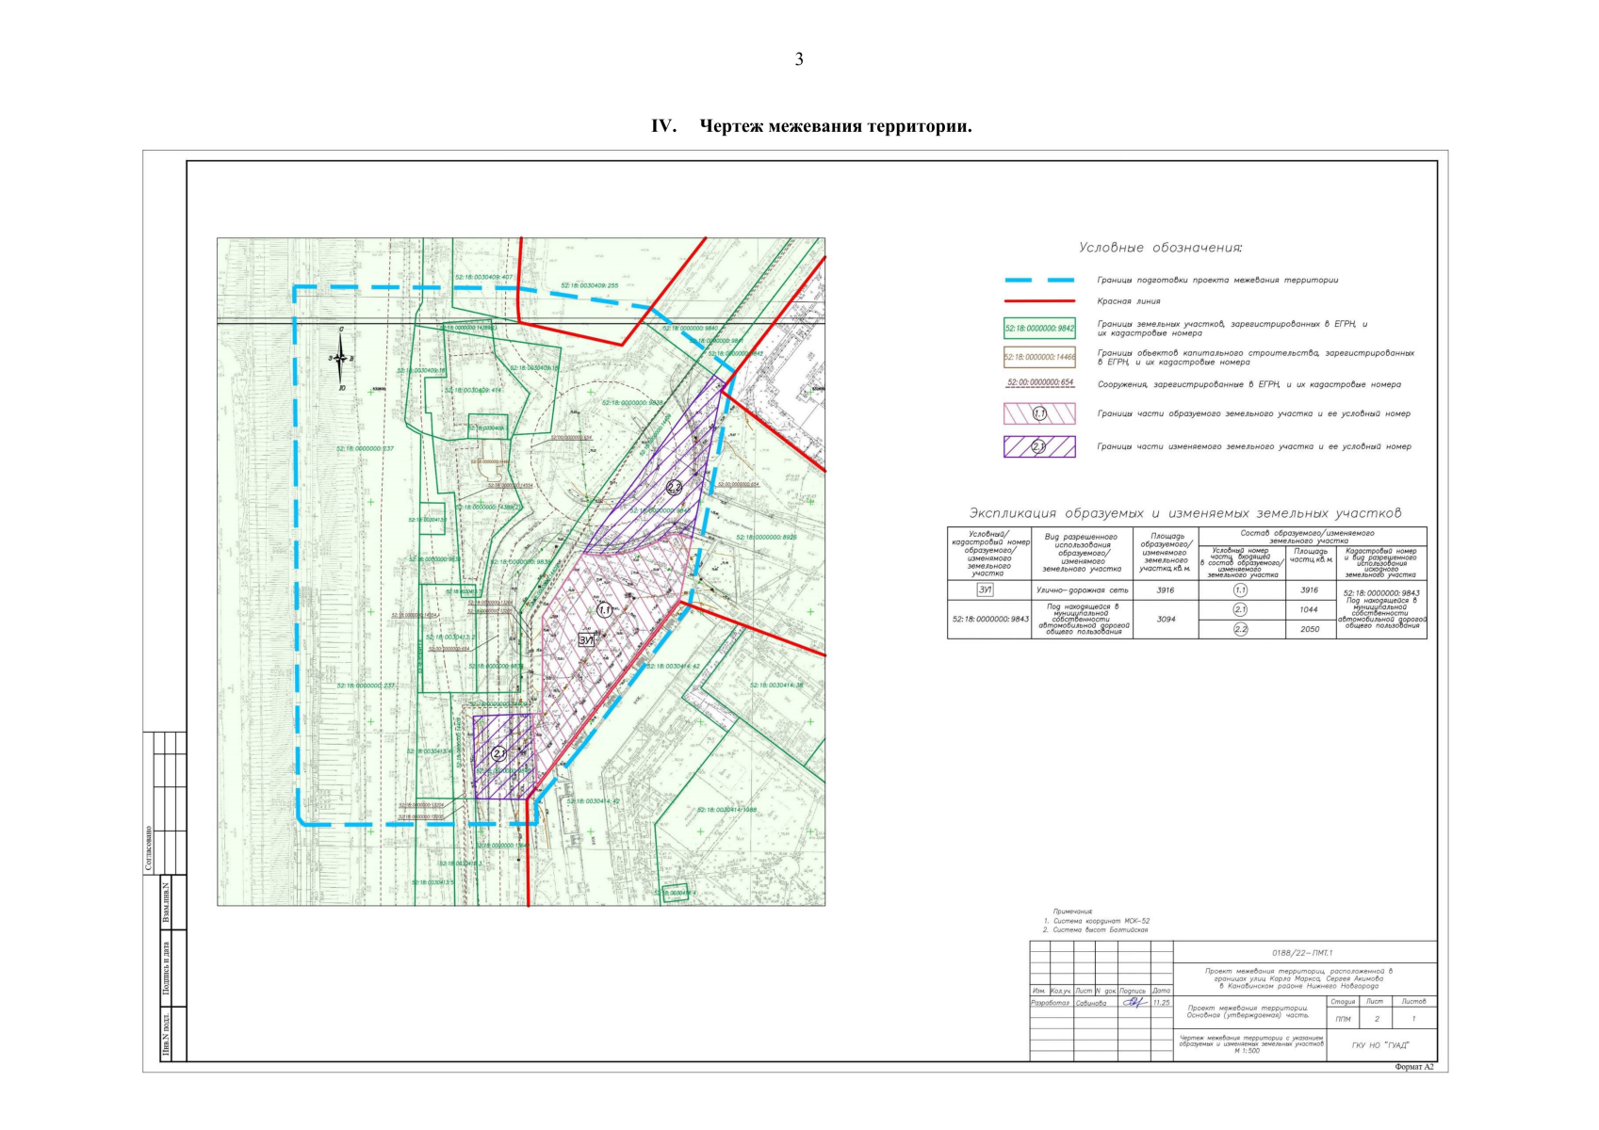Click the circled 2.2 cell in table
This screenshot has height=1130, width=1599.
click(x=1240, y=629)
